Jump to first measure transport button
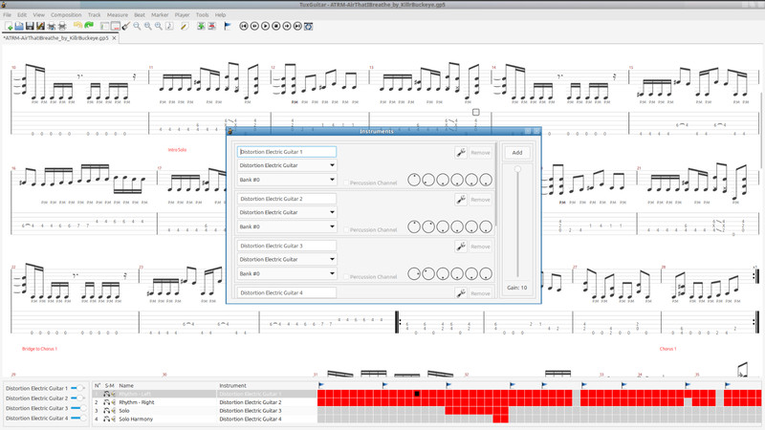Image resolution: width=765 pixels, height=430 pixels. tap(244, 26)
